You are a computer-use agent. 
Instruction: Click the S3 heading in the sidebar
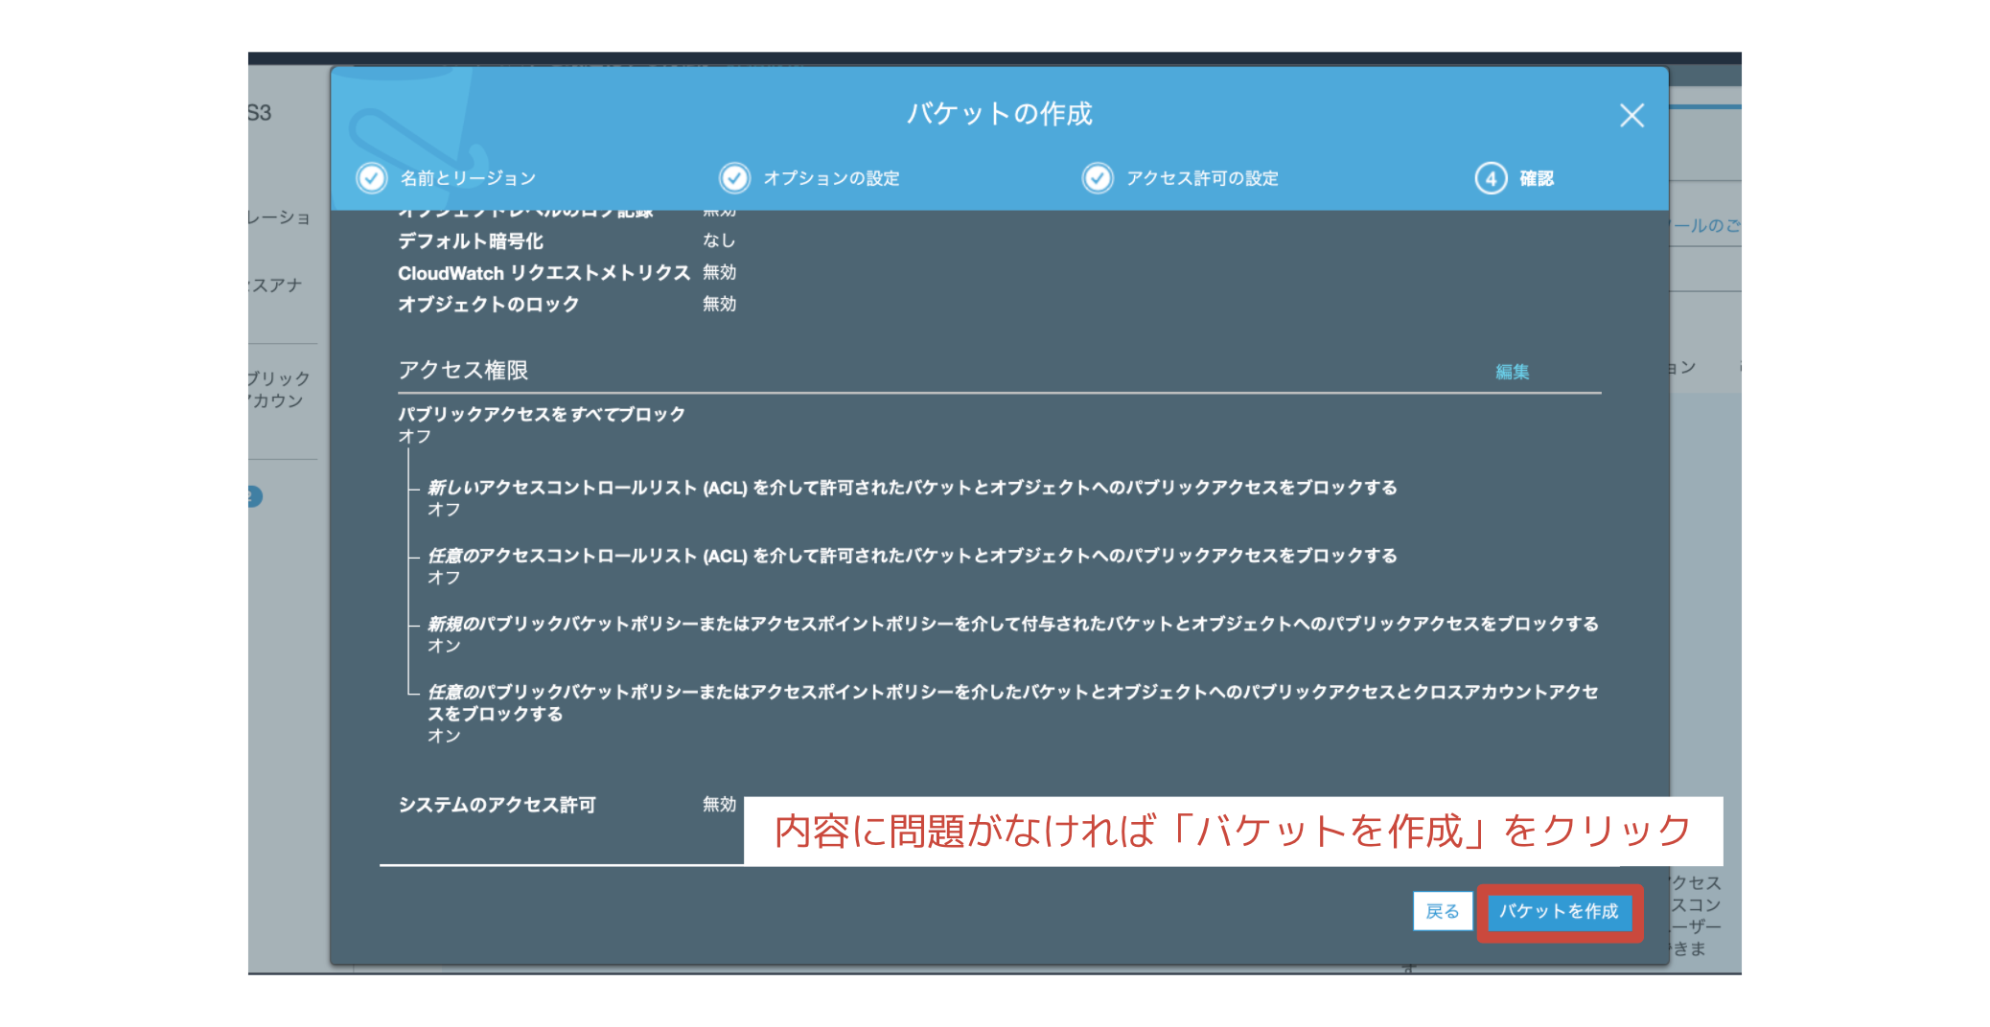(x=260, y=113)
